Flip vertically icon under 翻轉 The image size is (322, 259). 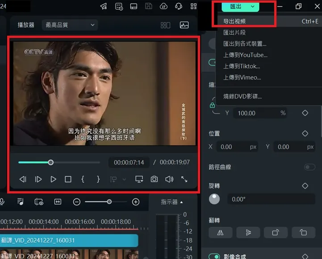[x=248, y=233]
